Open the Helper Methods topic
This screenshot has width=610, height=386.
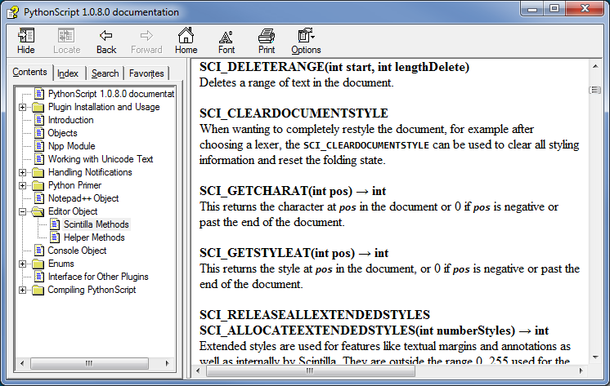94,237
